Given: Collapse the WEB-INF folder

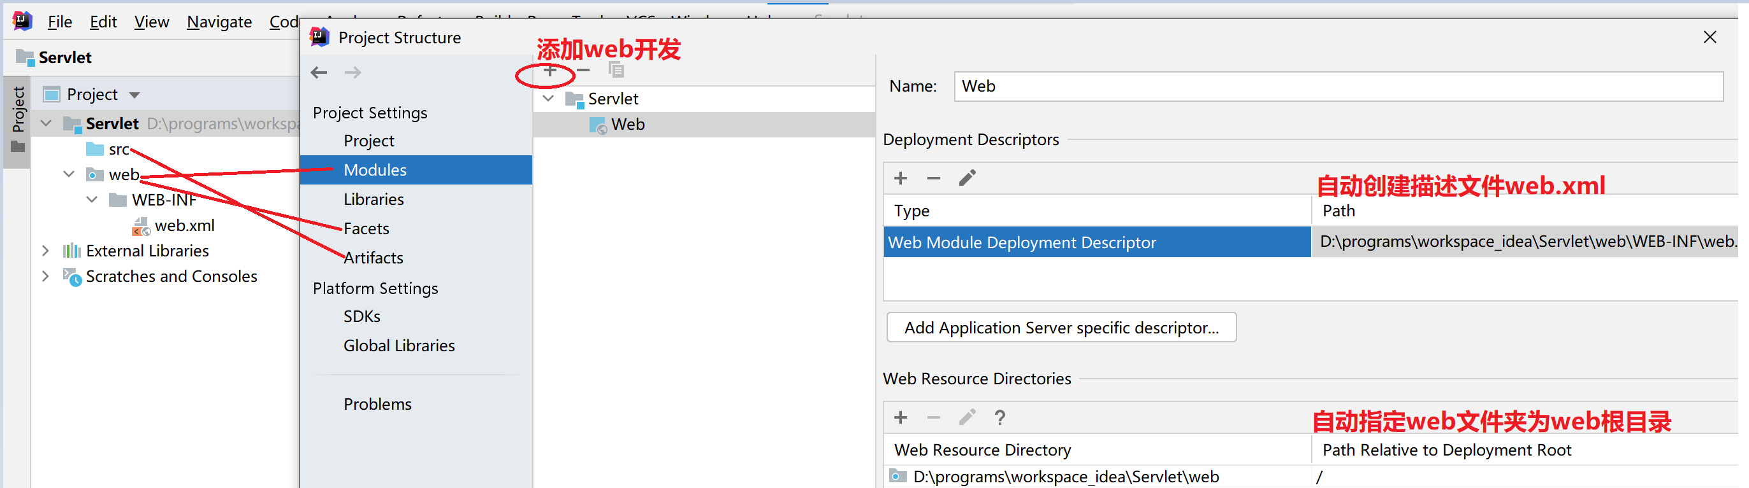Looking at the screenshot, I should pos(92,200).
